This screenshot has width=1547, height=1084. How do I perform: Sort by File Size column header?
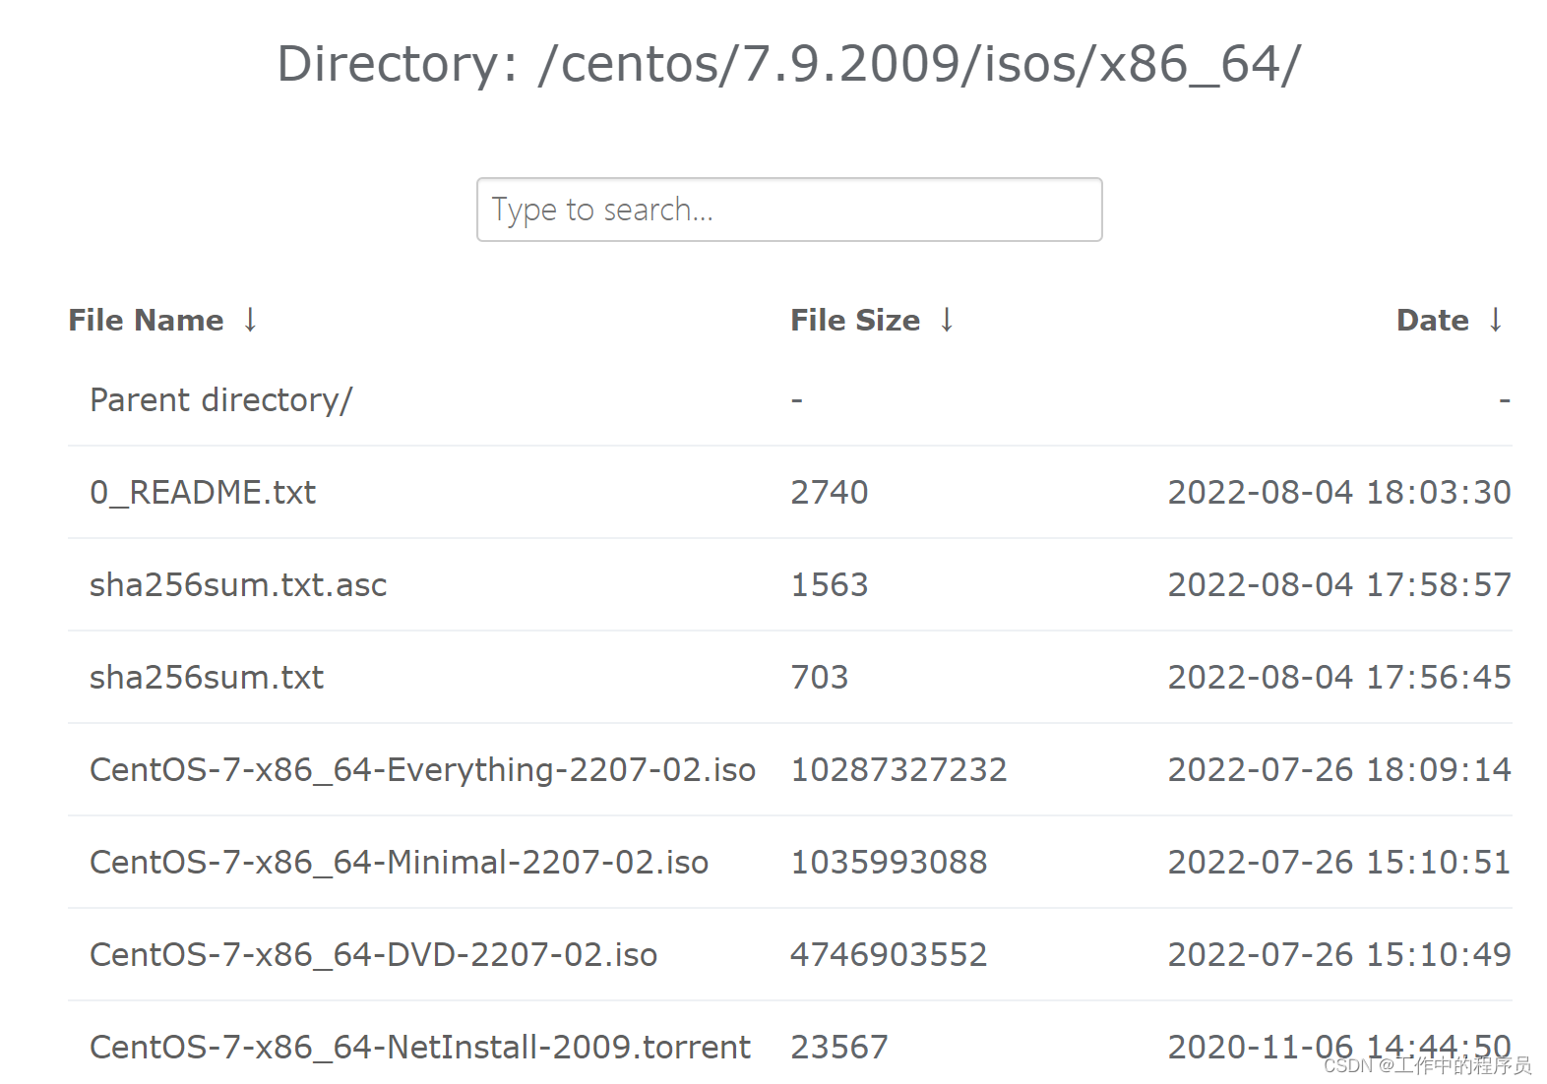855,321
